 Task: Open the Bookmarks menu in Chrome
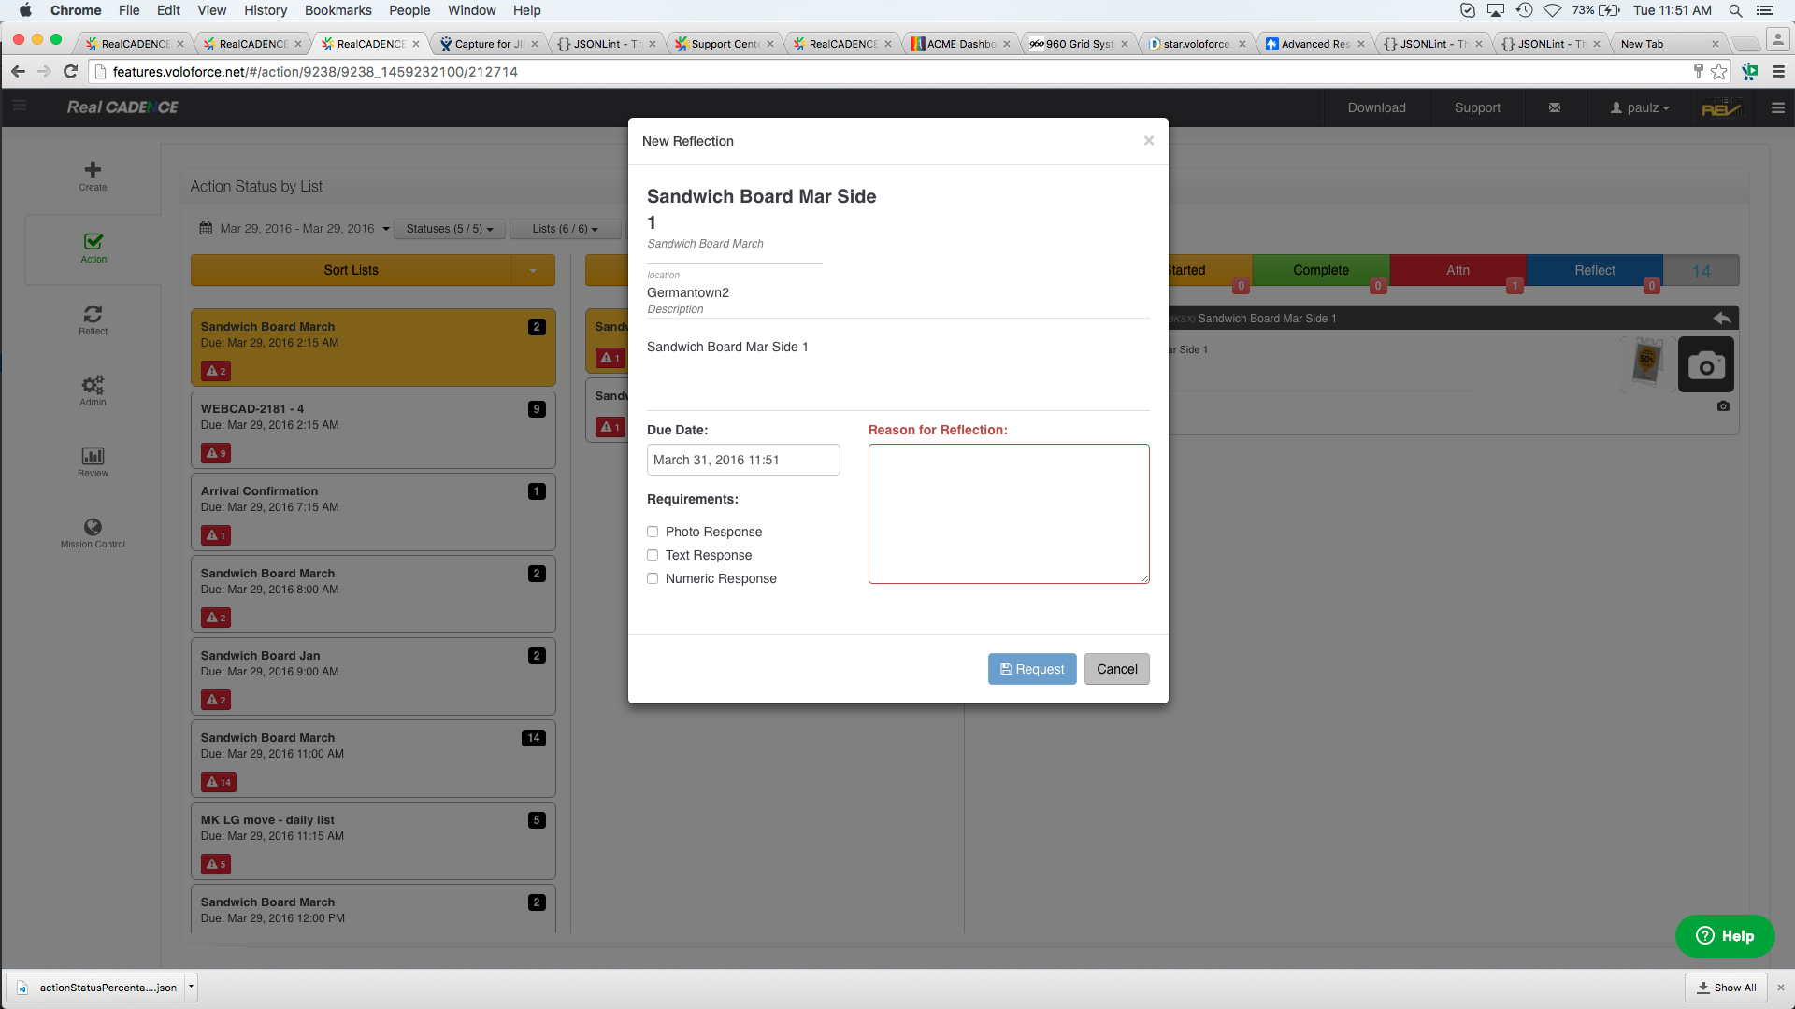coord(337,10)
